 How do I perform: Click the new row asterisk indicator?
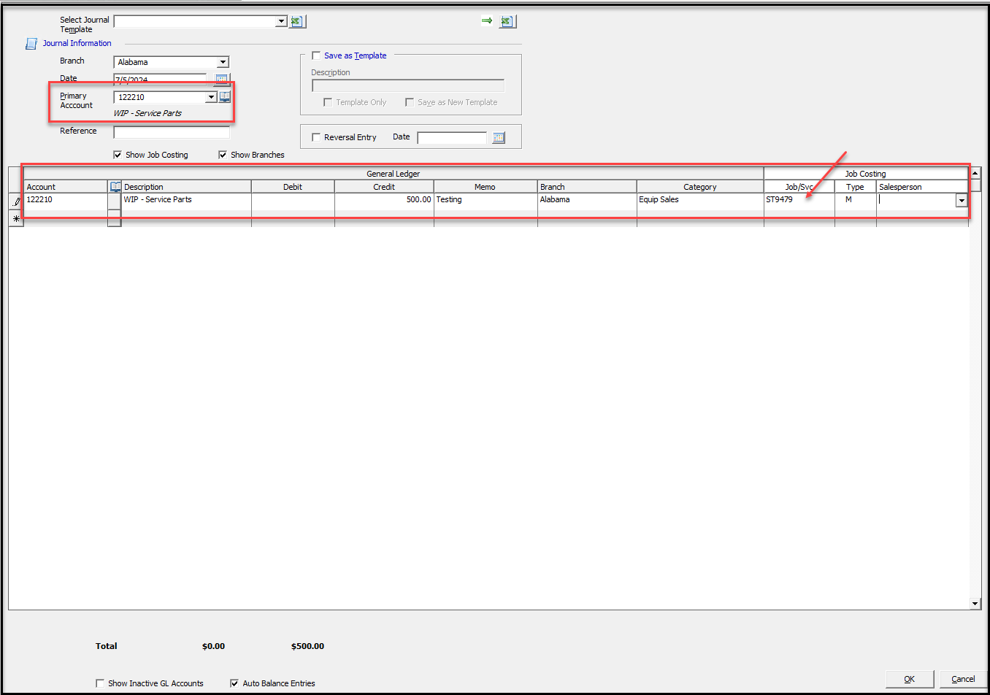(x=16, y=218)
